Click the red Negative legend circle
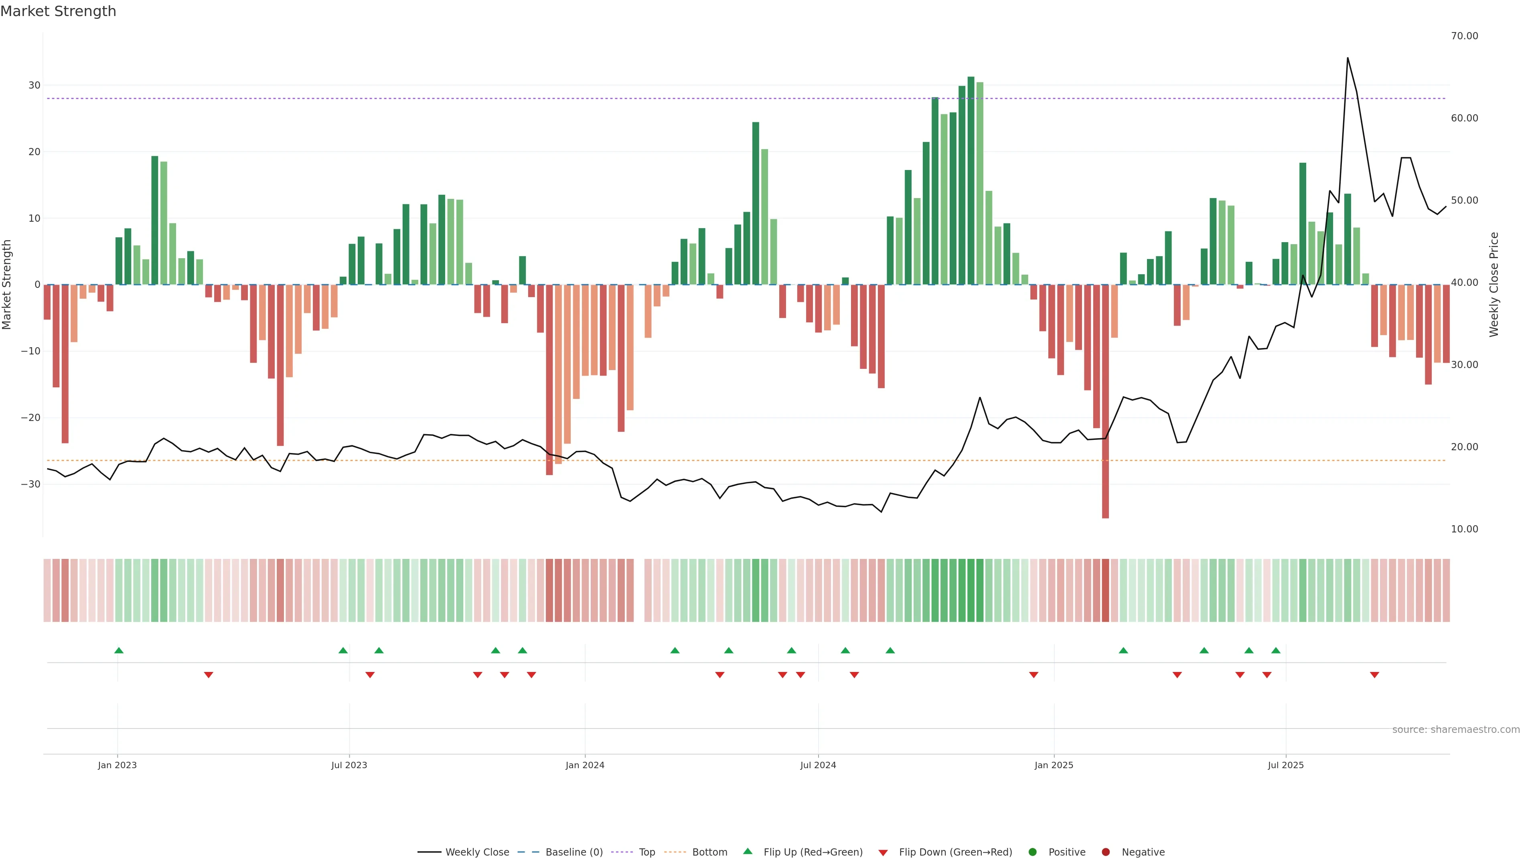Screen dimensions: 1540x866 [x=1105, y=852]
